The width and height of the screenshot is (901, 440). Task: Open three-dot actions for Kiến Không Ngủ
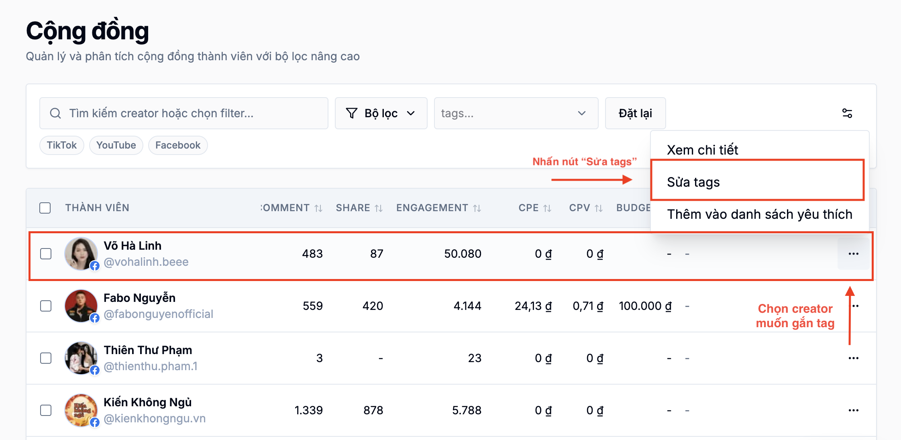coord(854,410)
